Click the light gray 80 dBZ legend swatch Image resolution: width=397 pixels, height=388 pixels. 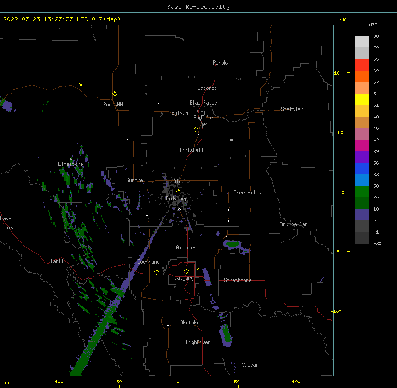(x=362, y=41)
